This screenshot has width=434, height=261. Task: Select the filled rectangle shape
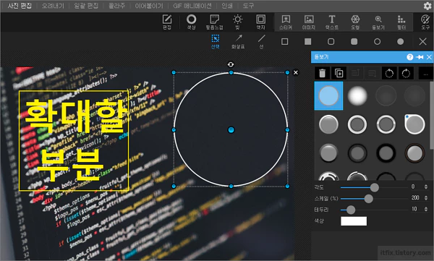[x=308, y=41]
